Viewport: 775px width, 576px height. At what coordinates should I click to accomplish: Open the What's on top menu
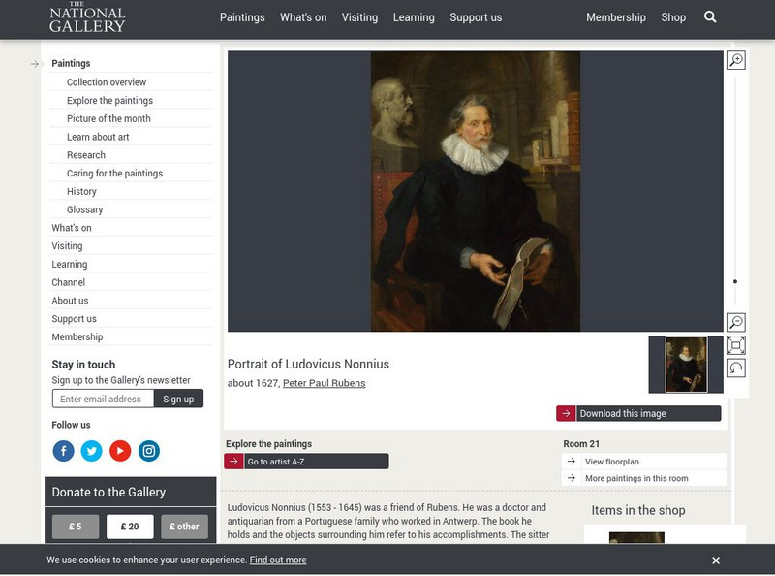(303, 17)
